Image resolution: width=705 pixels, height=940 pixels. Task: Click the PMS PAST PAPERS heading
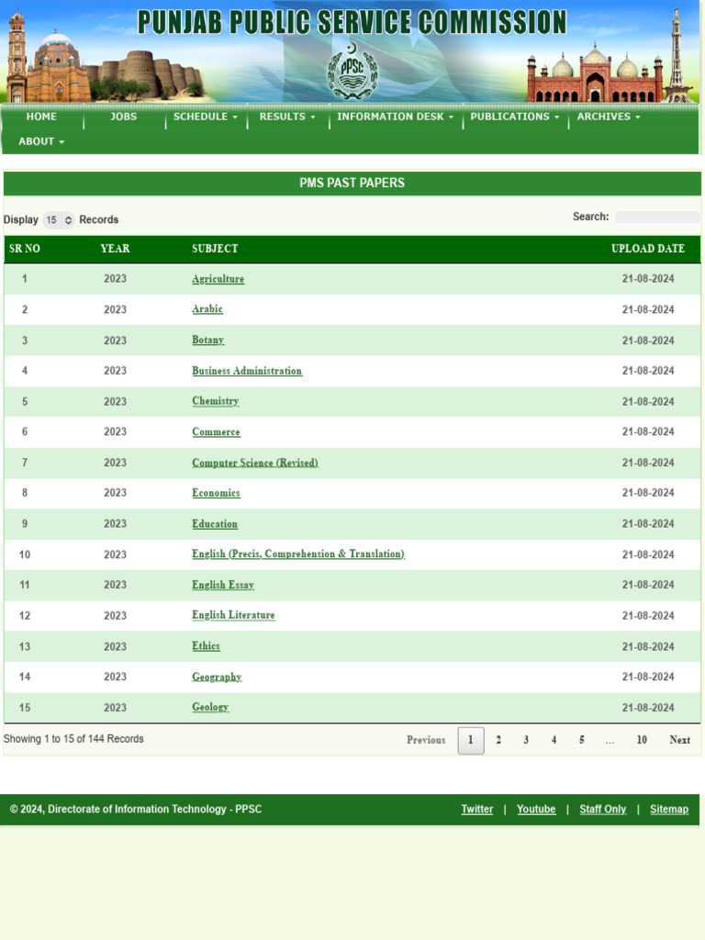[x=352, y=183]
